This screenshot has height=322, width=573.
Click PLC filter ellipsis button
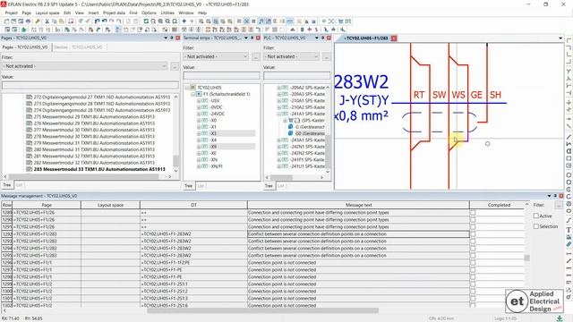tap(326, 56)
